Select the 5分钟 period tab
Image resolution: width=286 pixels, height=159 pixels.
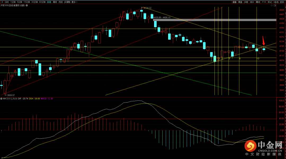click(x=20, y=2)
